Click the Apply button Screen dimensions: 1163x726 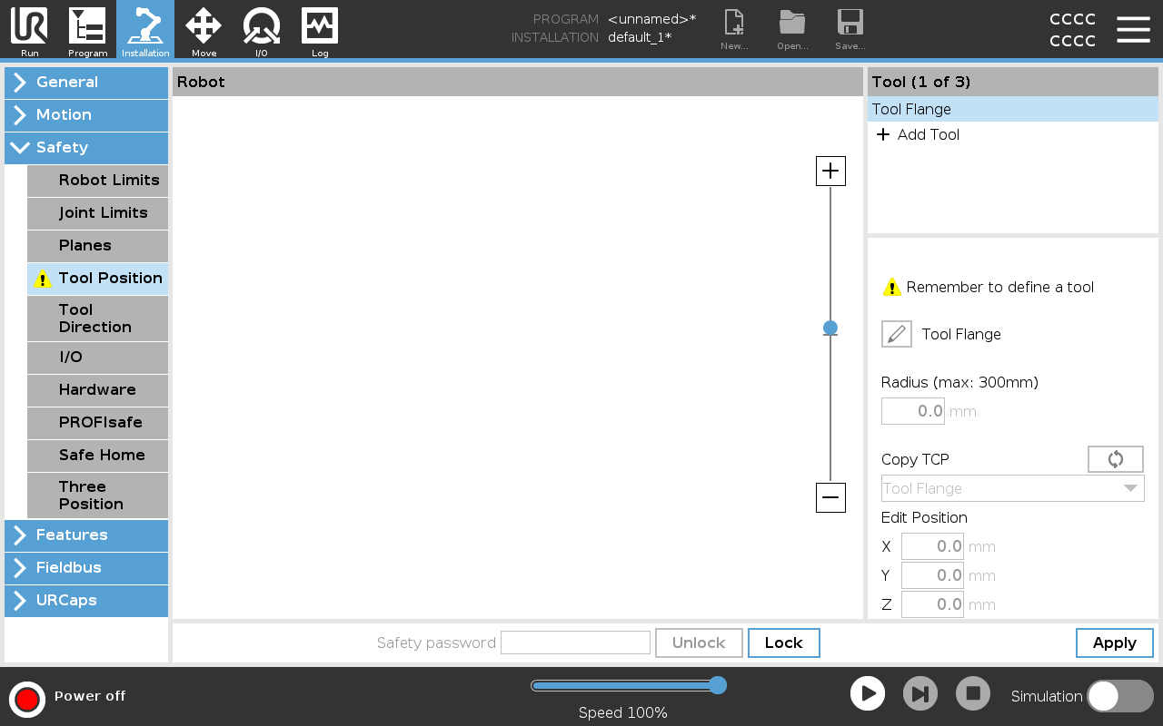(x=1114, y=643)
